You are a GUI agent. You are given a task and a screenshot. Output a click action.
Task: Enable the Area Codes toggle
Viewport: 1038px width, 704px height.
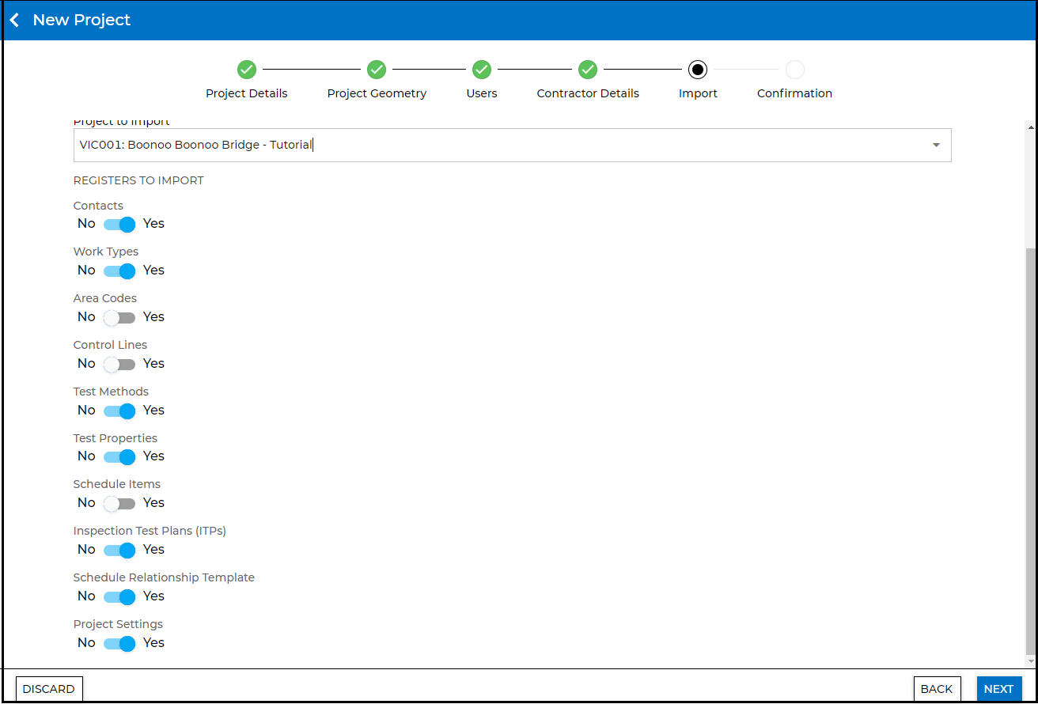click(x=120, y=318)
